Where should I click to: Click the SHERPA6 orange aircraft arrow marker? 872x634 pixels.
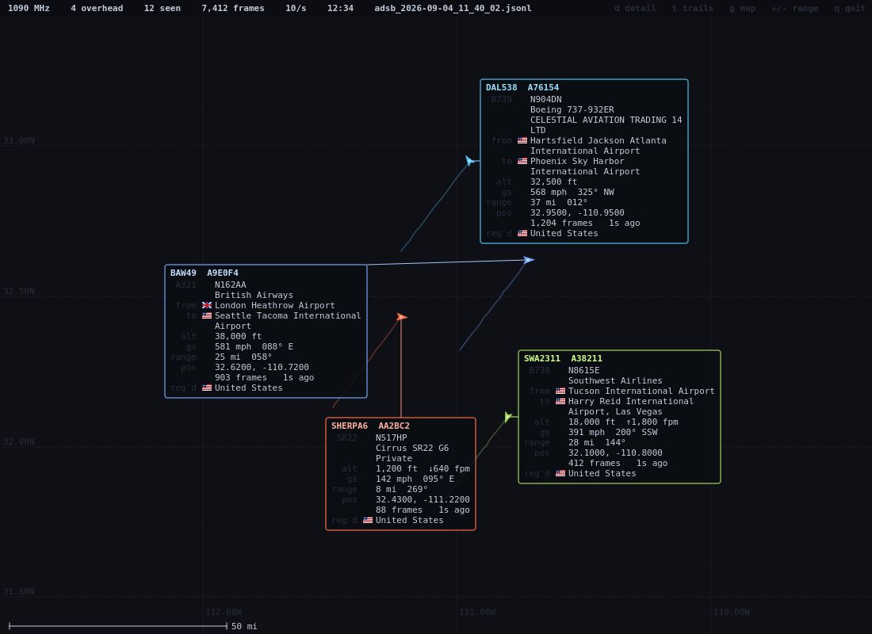pos(402,317)
